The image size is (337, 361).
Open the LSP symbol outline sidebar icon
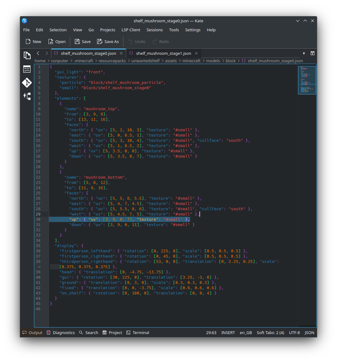pyautogui.click(x=27, y=96)
